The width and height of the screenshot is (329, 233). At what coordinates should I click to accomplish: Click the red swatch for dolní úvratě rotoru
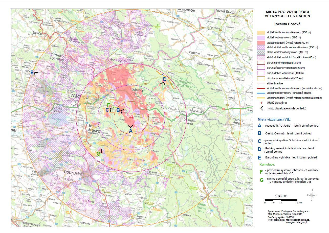click(261, 43)
